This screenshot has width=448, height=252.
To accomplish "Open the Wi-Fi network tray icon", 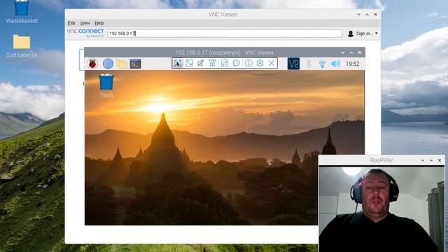I will (x=322, y=64).
